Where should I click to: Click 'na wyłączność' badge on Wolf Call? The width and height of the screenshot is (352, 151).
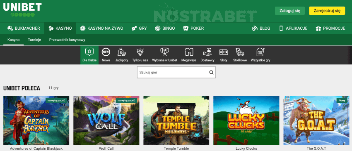coord(126,101)
